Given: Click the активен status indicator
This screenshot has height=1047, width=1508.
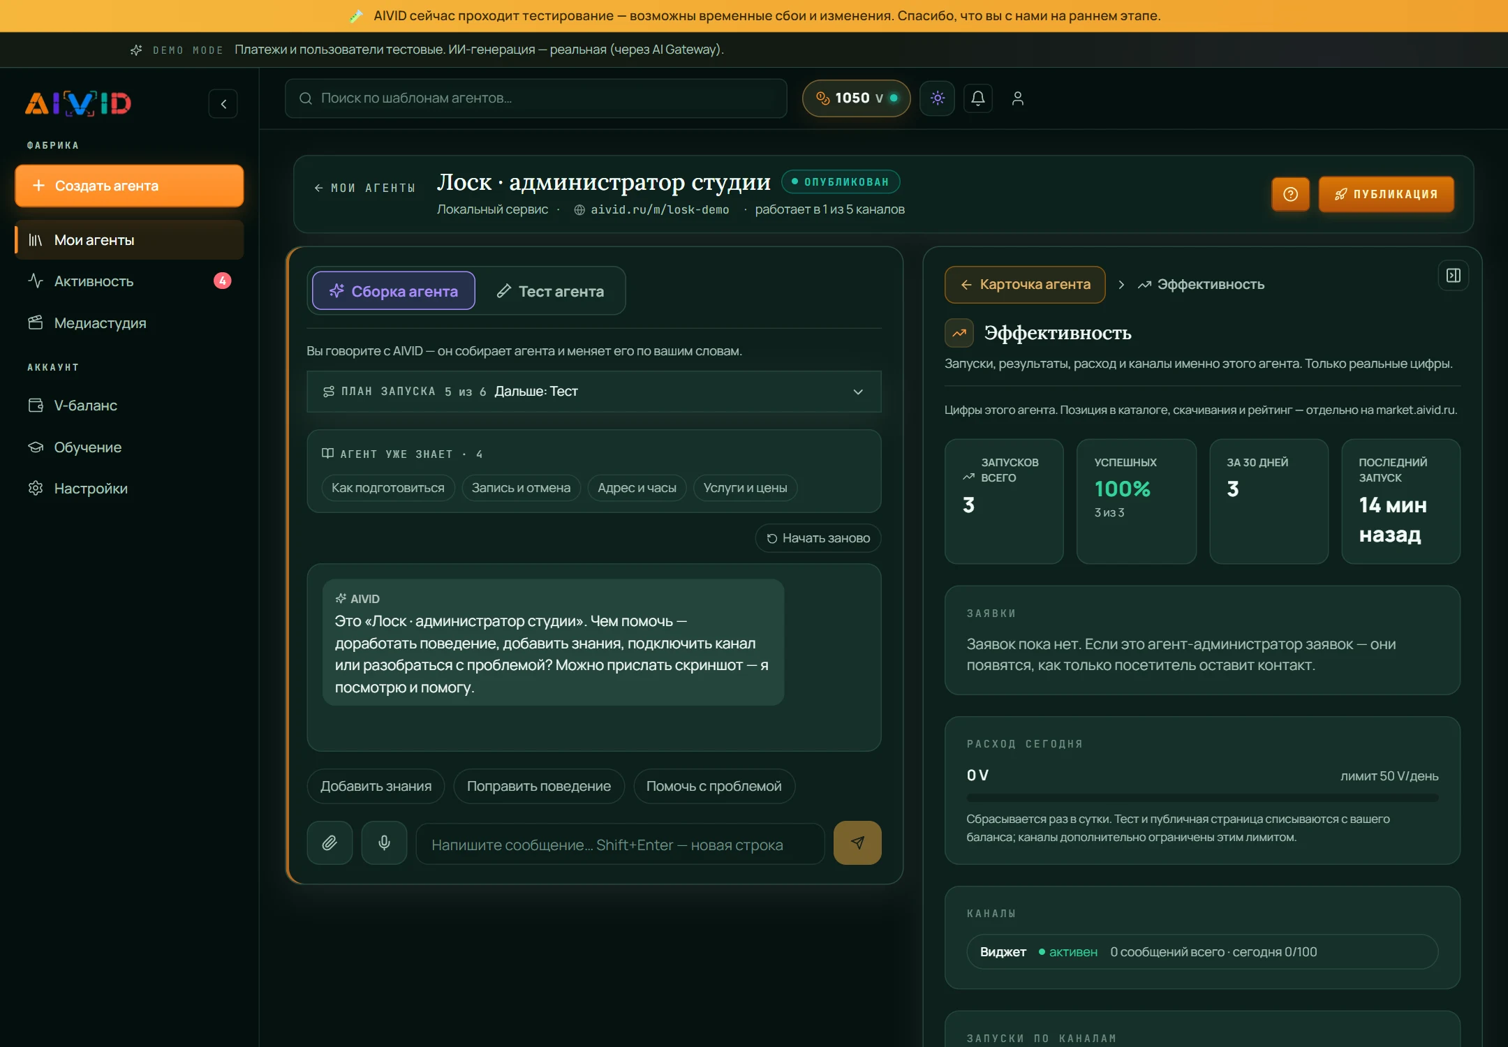Looking at the screenshot, I should (1068, 952).
